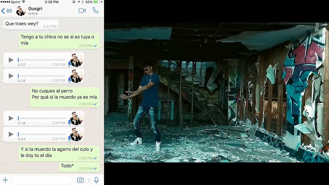Tap the sender avatar on the 0:24 voice message
The width and height of the screenshot is (329, 185).
click(77, 134)
